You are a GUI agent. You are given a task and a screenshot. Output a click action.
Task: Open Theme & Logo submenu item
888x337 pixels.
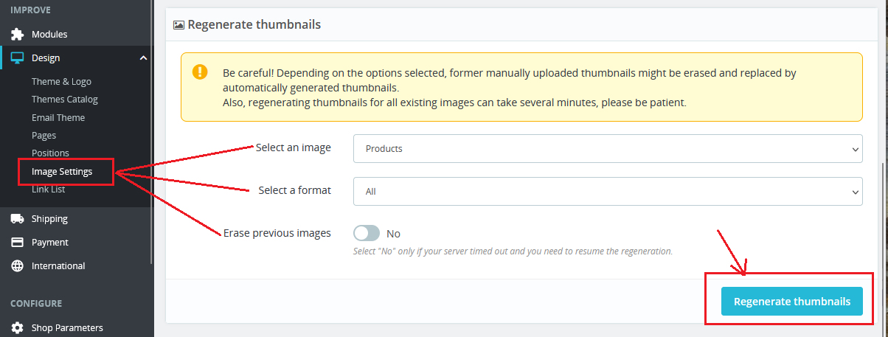pyautogui.click(x=61, y=82)
